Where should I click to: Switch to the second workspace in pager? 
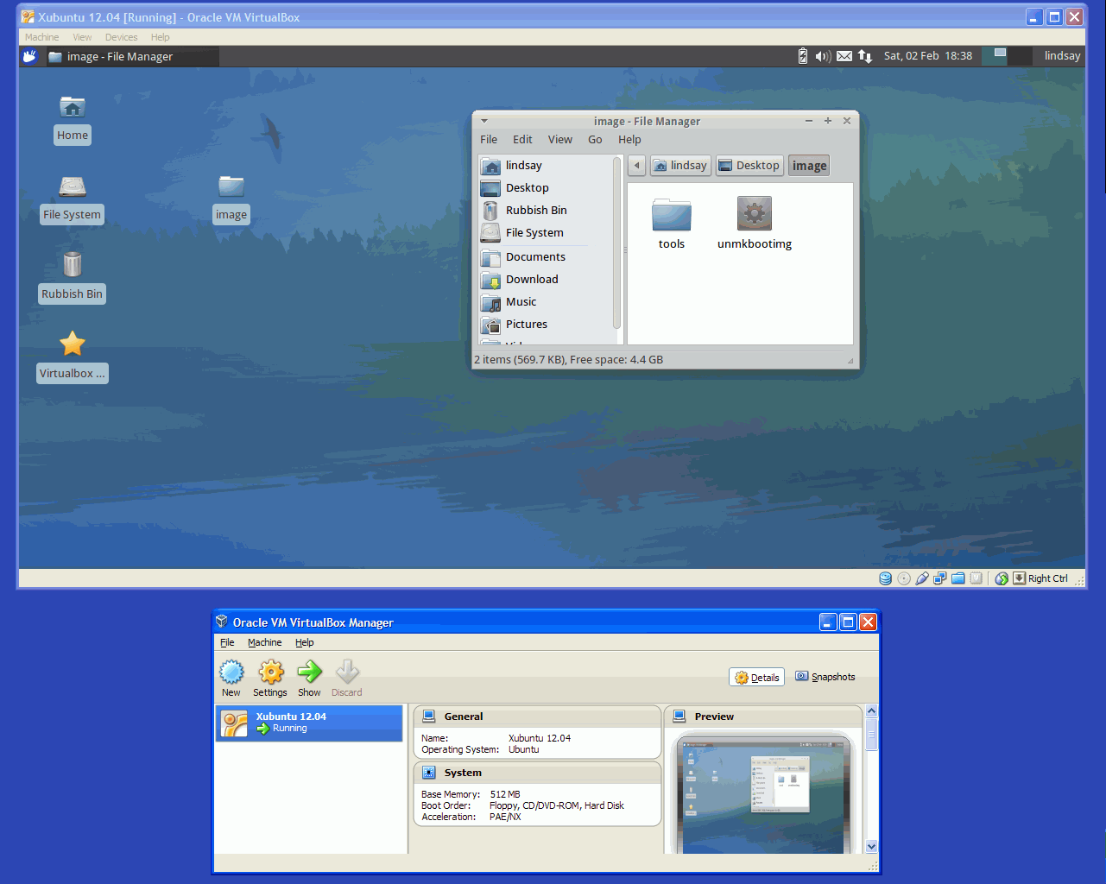1020,56
